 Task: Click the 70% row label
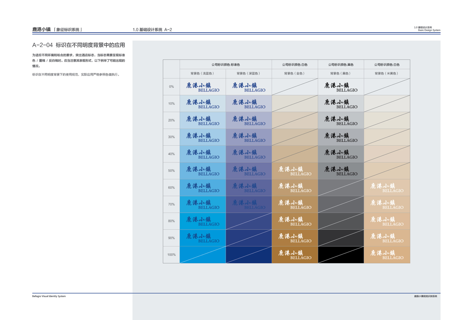coord(171,204)
